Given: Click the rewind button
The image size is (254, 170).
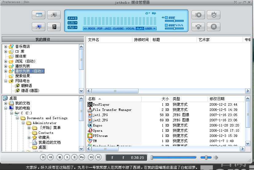Looking at the screenshot, I should pyautogui.click(x=51, y=157).
